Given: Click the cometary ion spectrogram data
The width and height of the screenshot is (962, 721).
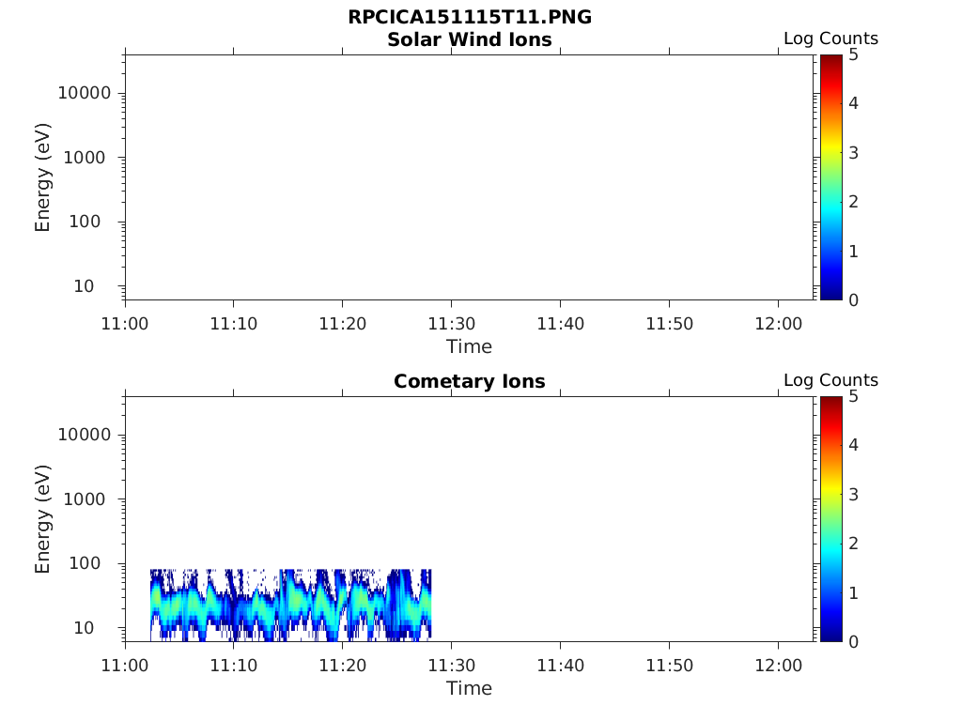Looking at the screenshot, I should [x=291, y=605].
